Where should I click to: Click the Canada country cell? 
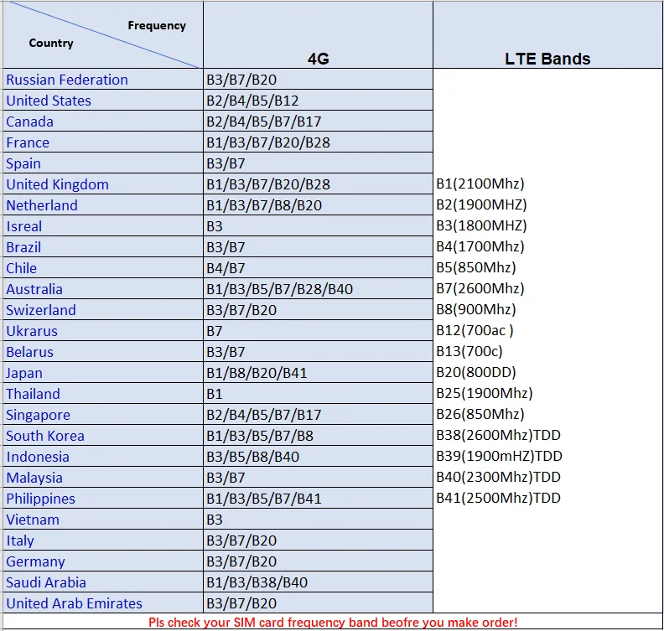tap(103, 121)
